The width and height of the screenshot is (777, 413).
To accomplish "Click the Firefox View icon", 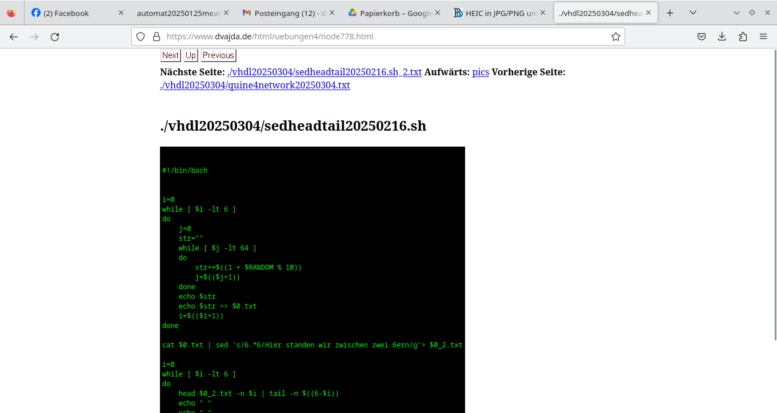I will coord(11,13).
